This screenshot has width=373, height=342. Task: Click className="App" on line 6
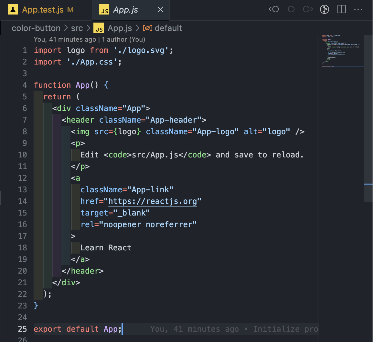(x=111, y=108)
